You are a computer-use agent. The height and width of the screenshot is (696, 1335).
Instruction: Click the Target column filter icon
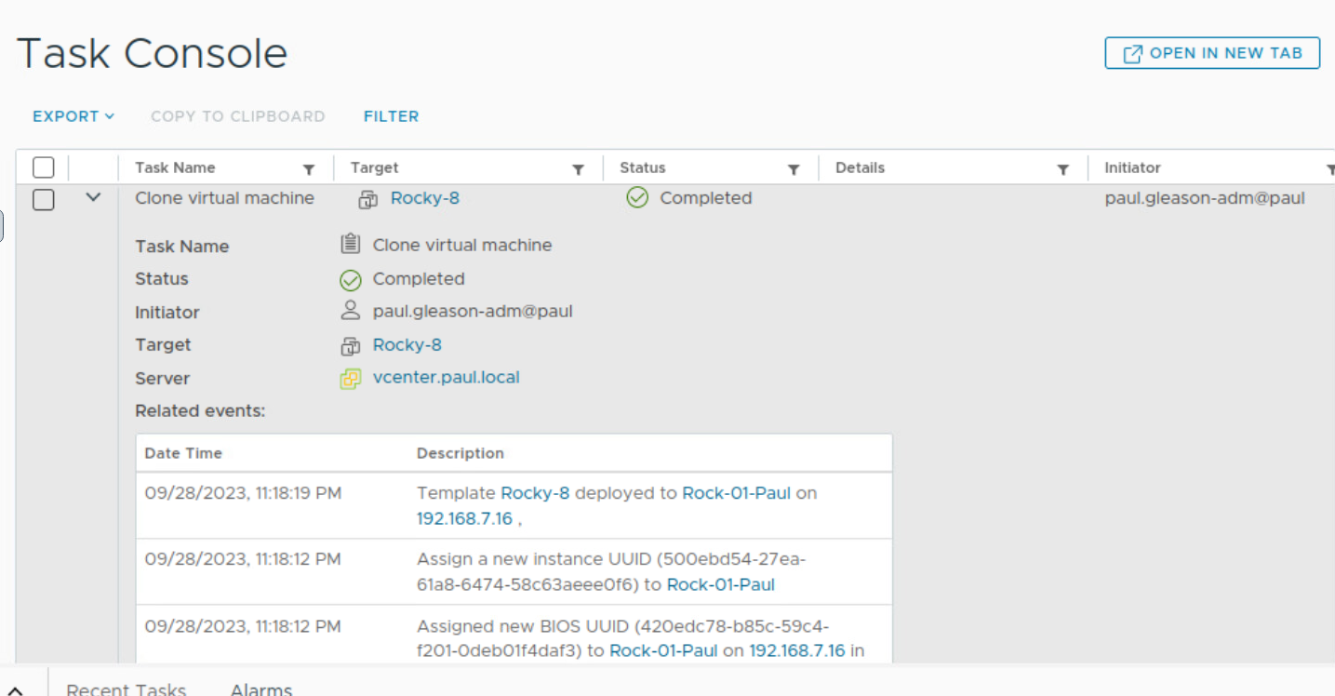tap(578, 169)
